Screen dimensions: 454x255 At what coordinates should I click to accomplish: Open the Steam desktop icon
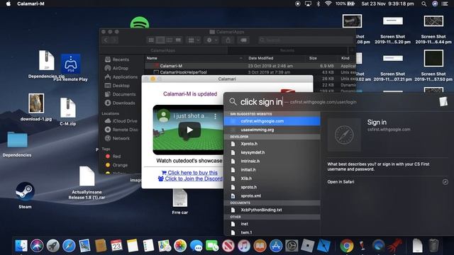(x=25, y=191)
